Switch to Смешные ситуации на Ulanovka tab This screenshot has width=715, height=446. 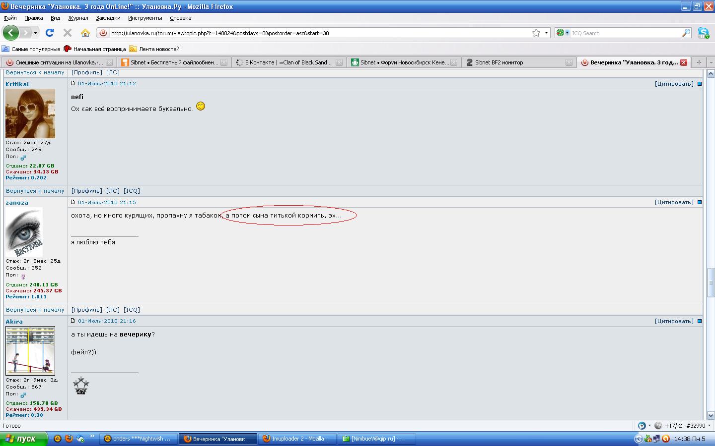coord(59,62)
